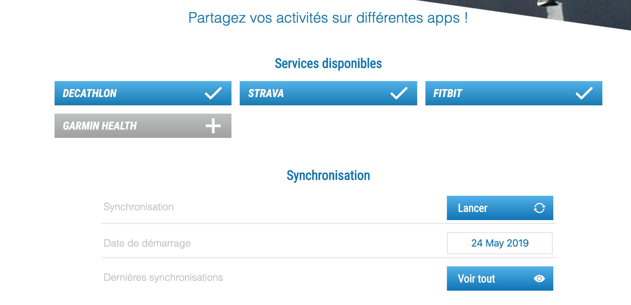Add the Garmin Health service

point(143,126)
